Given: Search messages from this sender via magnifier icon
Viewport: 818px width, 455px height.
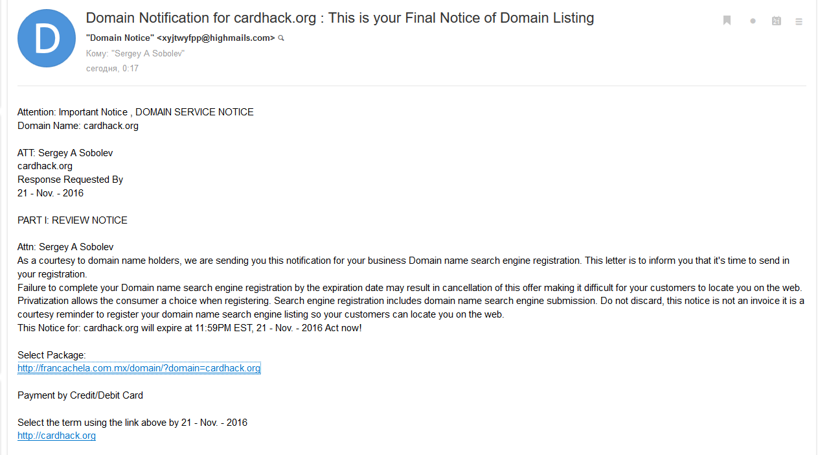Looking at the screenshot, I should pyautogui.click(x=281, y=38).
